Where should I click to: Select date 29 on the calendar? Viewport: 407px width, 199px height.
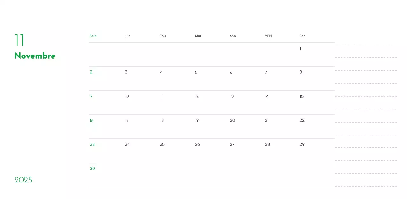(x=302, y=144)
